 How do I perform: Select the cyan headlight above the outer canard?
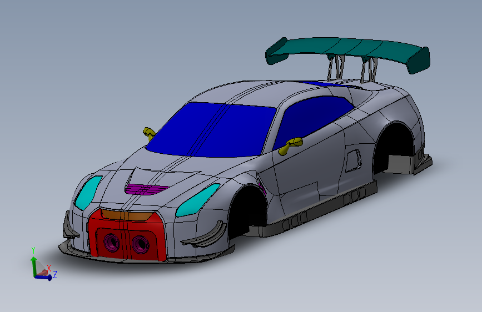[88, 192]
